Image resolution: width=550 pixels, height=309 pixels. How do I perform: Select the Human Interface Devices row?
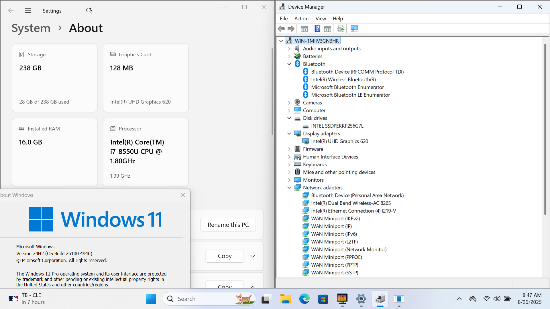tap(330, 157)
